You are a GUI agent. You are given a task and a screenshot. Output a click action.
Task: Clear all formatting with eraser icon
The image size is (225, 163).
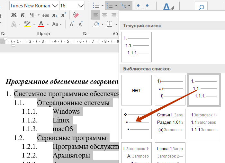76,15
